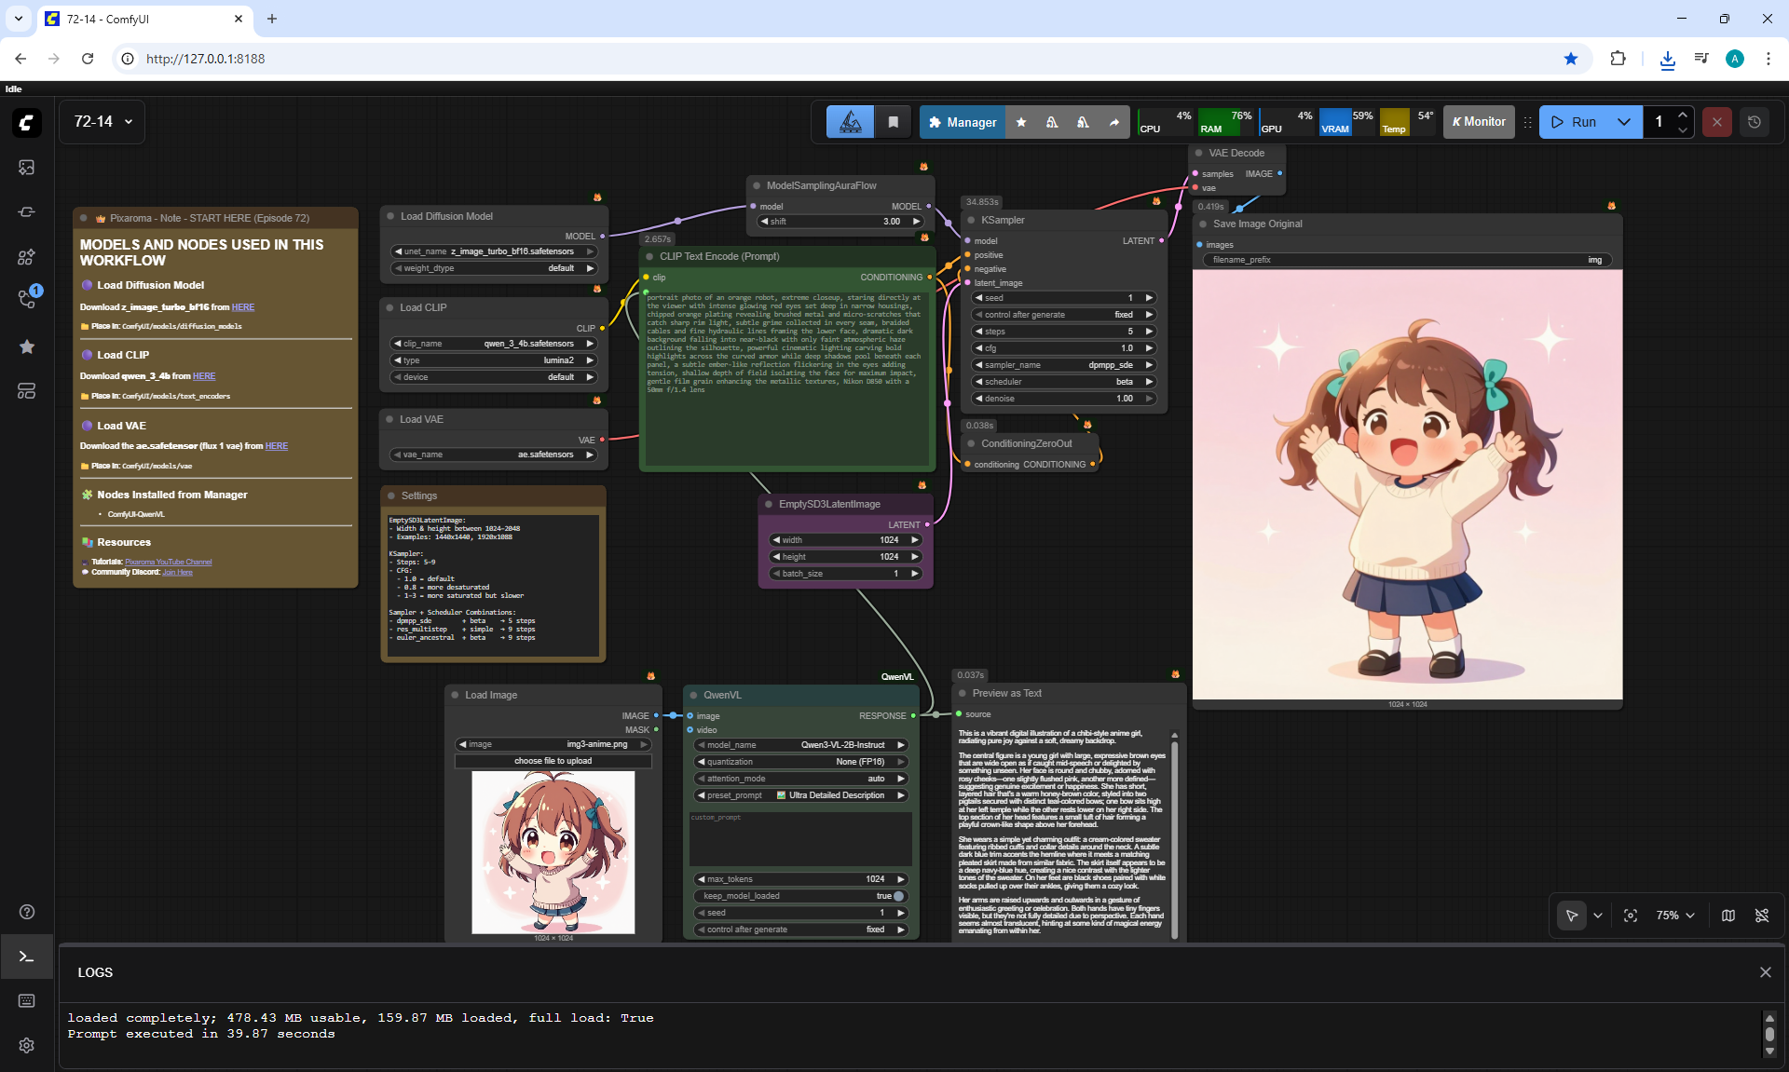Open the 75% zoom level dropdown
This screenshot has height=1072, width=1789.
pyautogui.click(x=1675, y=916)
